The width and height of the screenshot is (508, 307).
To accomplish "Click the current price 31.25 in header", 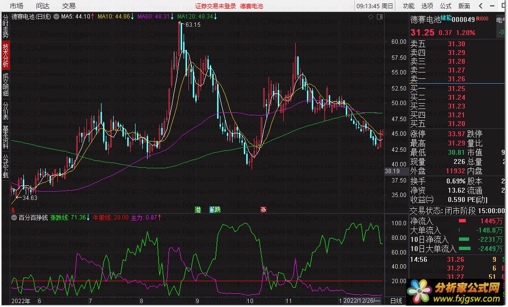I will pyautogui.click(x=422, y=33).
